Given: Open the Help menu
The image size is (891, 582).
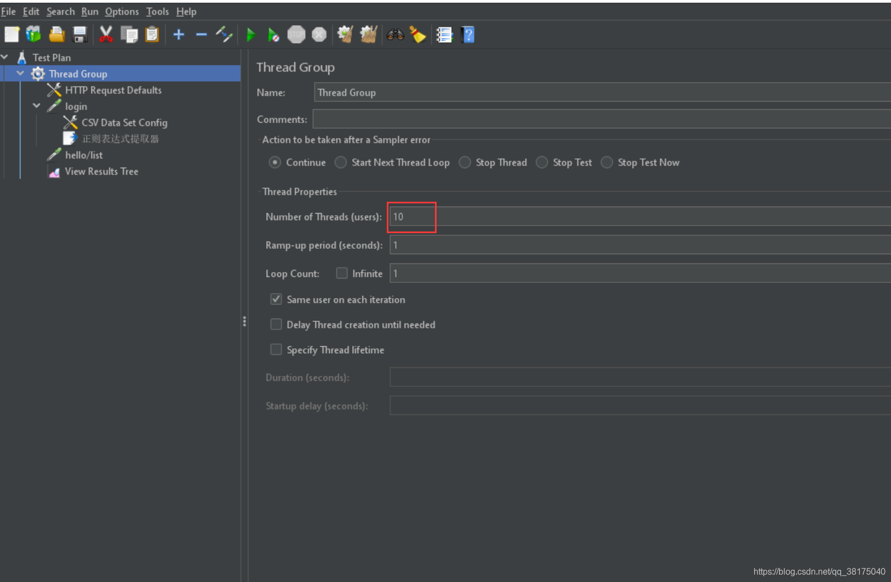Looking at the screenshot, I should click(186, 11).
